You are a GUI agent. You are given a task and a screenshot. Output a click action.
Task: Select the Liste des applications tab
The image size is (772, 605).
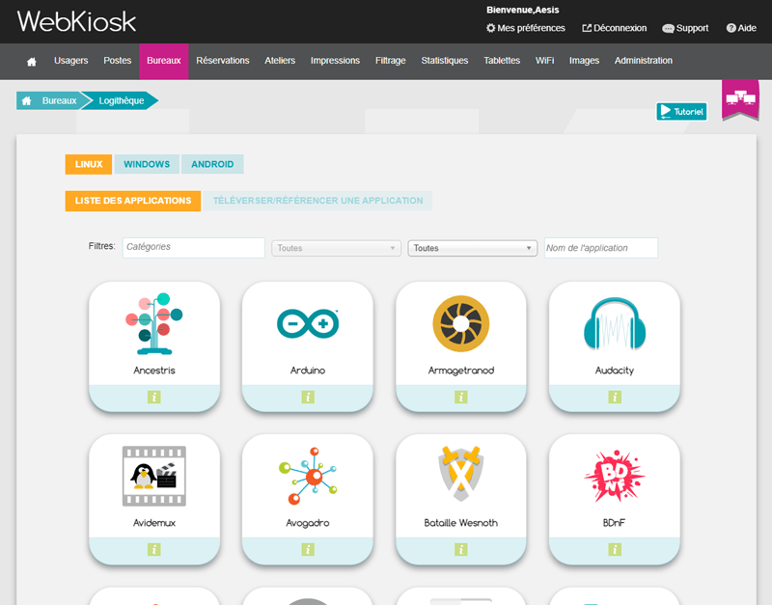click(x=133, y=201)
